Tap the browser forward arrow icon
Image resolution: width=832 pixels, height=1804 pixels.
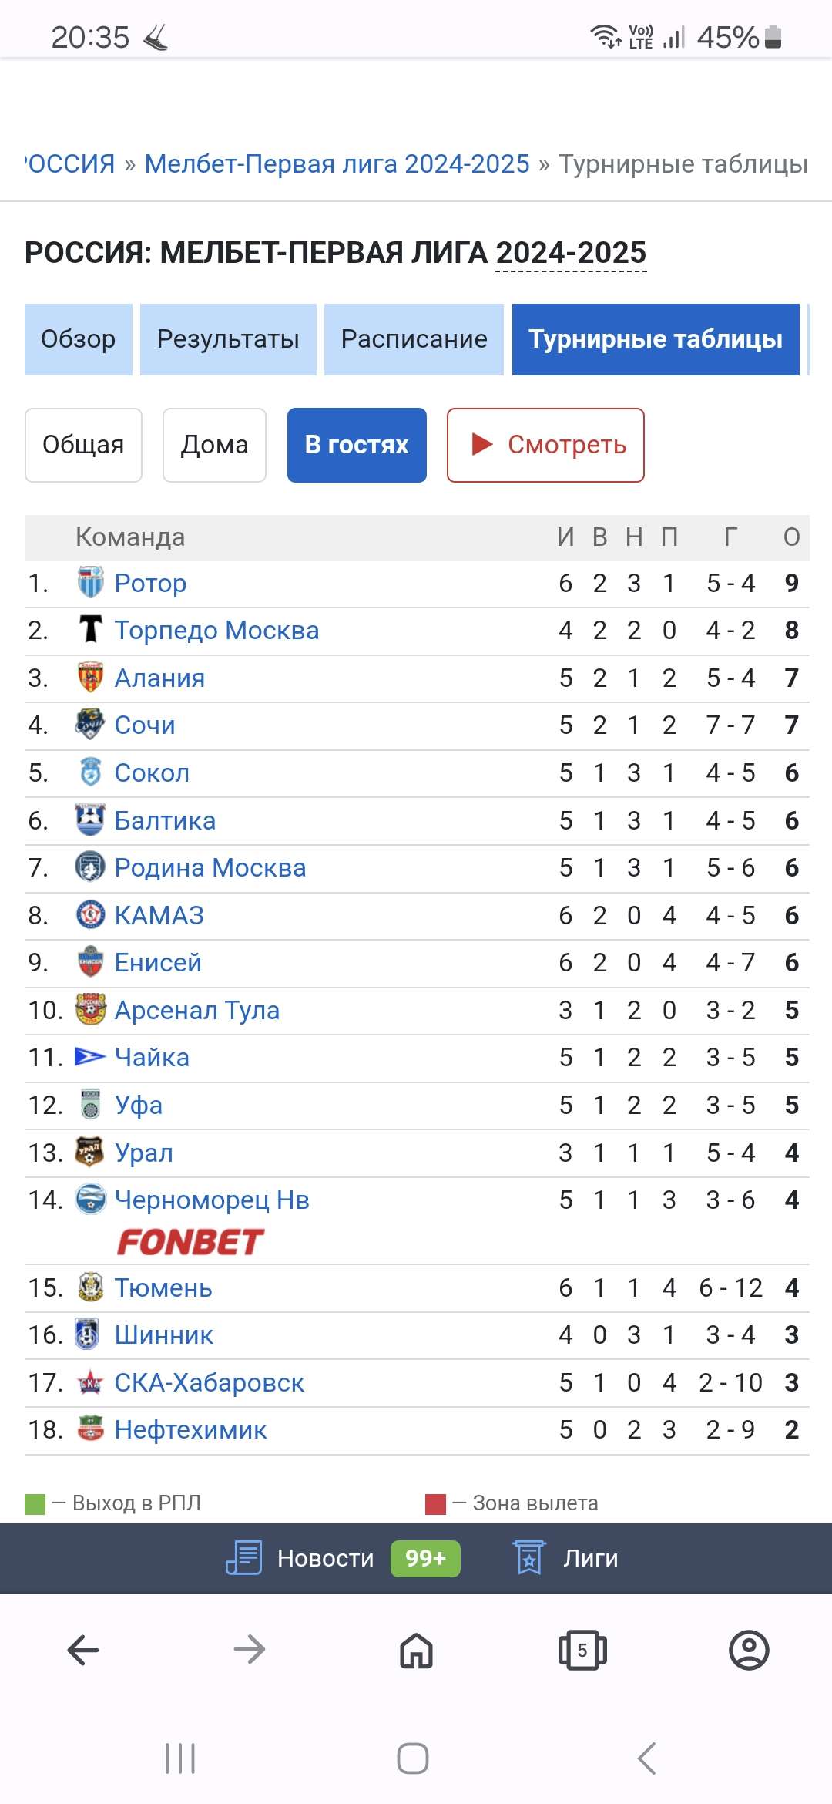click(250, 1650)
